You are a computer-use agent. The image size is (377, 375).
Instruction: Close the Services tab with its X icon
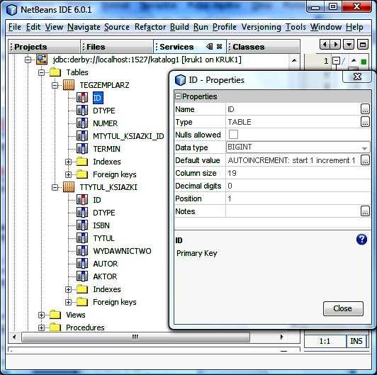click(x=219, y=46)
